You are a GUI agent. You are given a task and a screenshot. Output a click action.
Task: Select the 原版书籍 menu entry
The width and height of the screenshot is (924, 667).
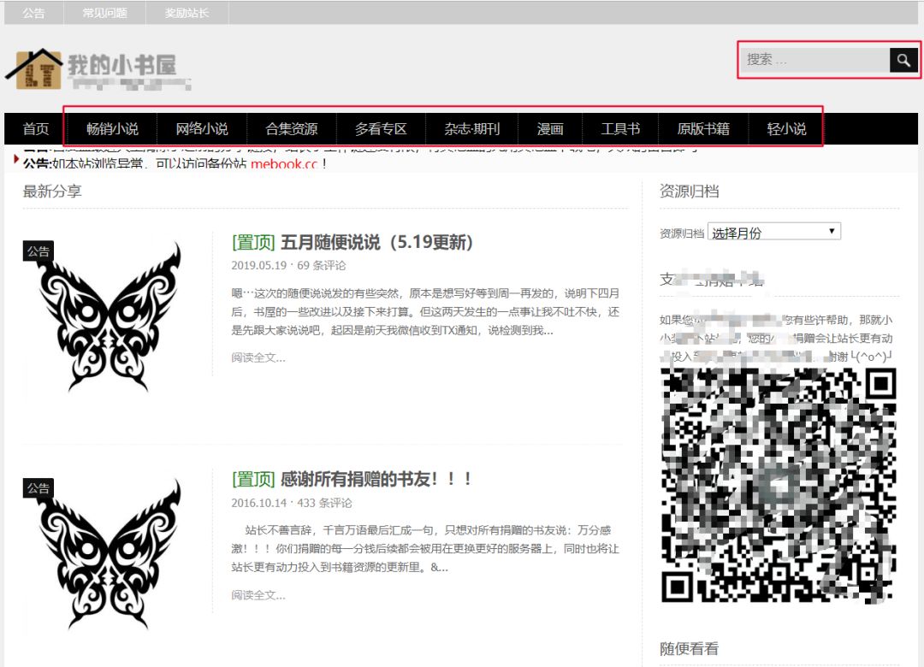[x=703, y=128]
